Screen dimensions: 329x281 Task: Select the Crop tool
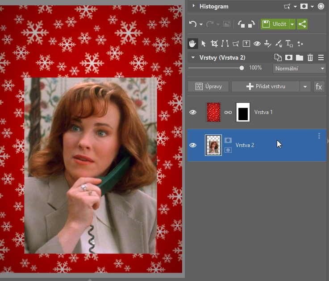coord(214,44)
